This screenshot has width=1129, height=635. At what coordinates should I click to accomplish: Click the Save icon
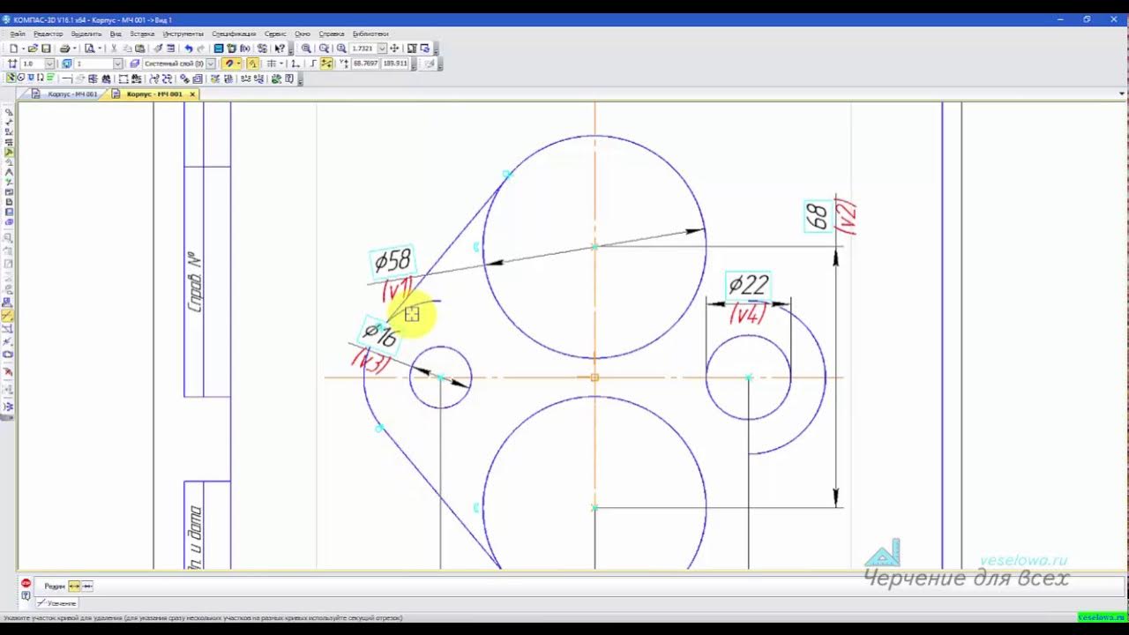click(46, 49)
